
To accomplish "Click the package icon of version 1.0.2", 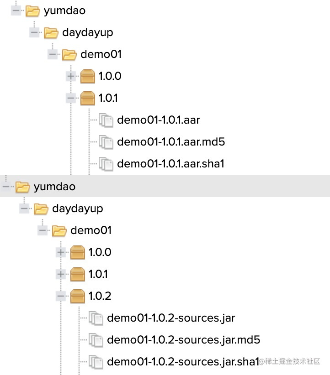I will [78, 296].
